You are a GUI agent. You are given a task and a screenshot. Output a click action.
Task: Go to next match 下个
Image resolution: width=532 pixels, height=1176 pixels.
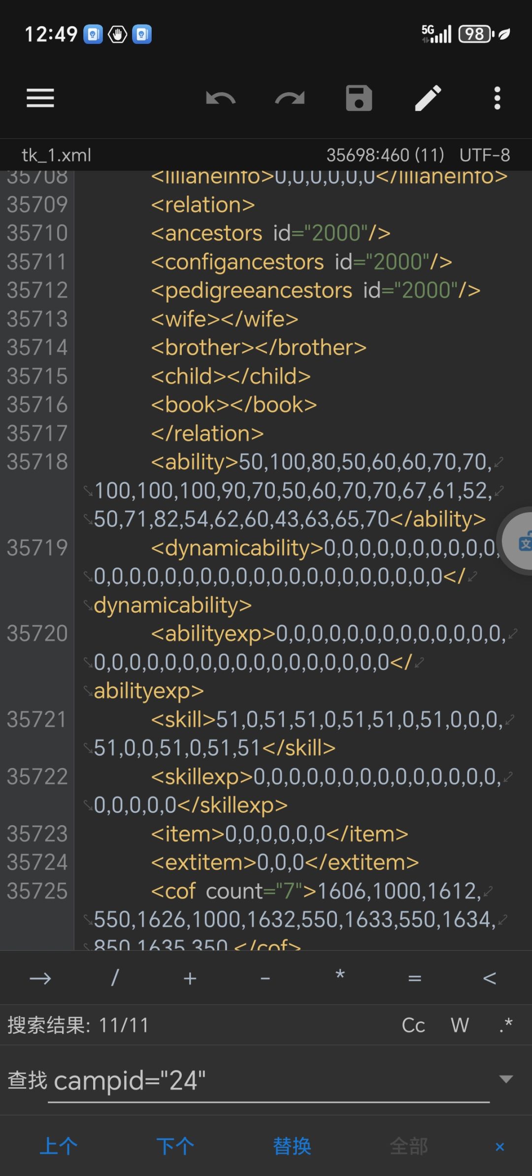pyautogui.click(x=175, y=1146)
